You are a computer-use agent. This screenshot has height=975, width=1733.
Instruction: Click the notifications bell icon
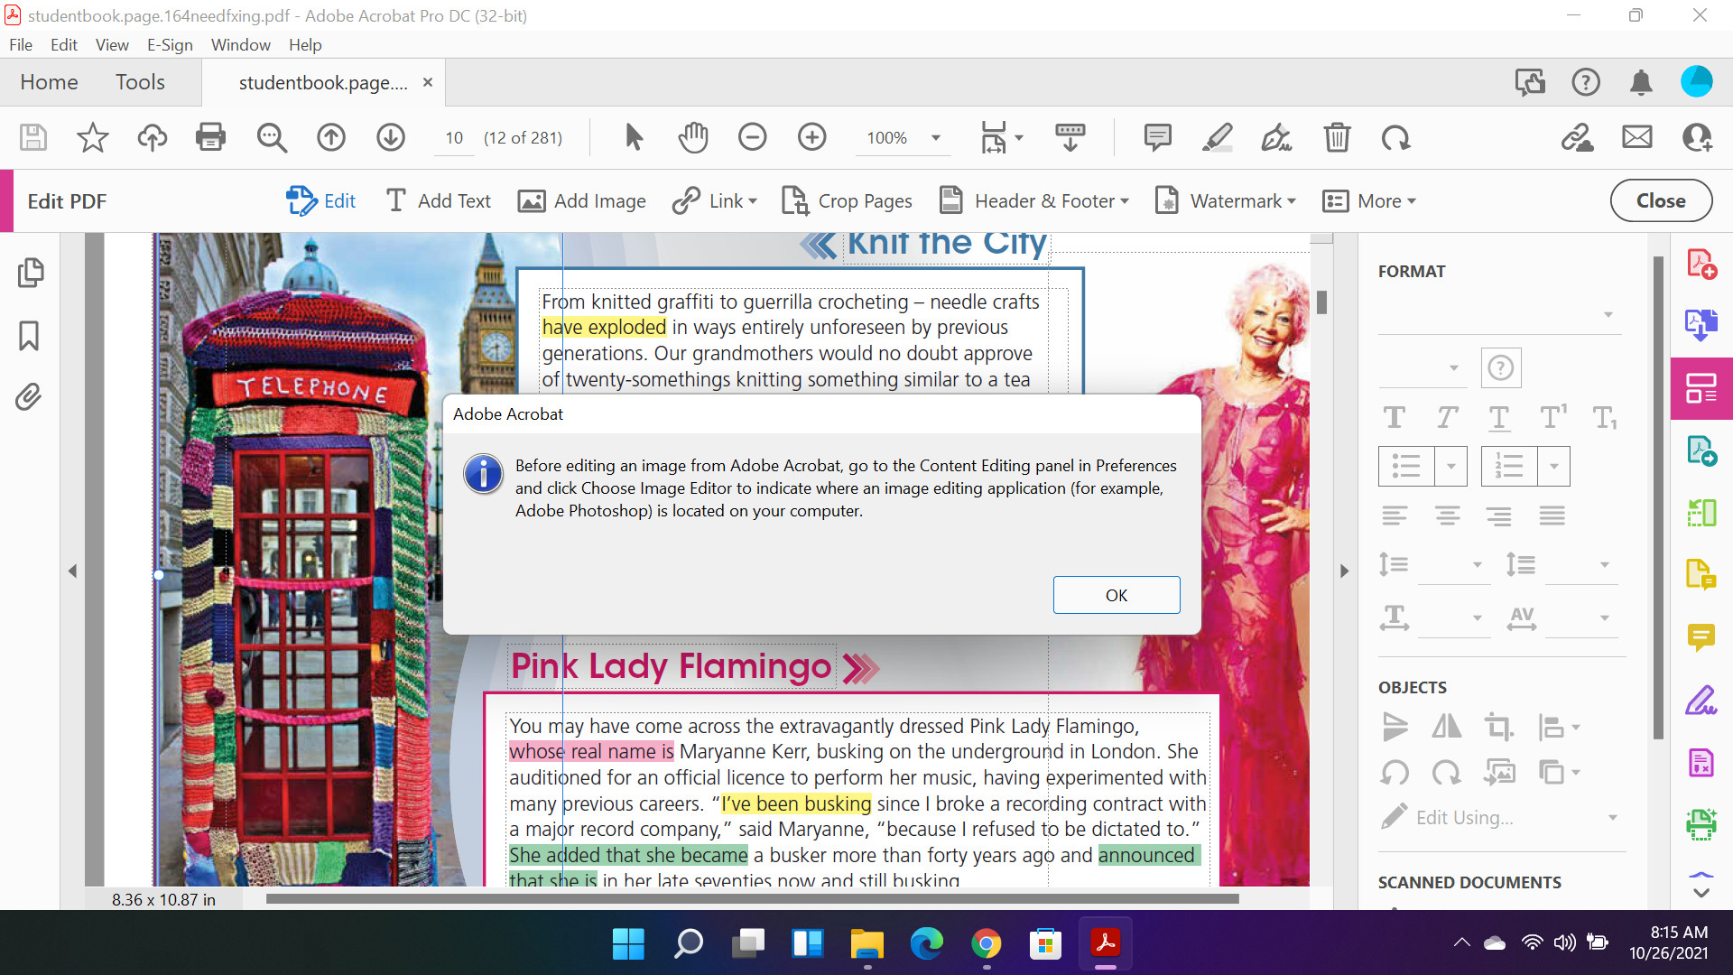click(1641, 82)
